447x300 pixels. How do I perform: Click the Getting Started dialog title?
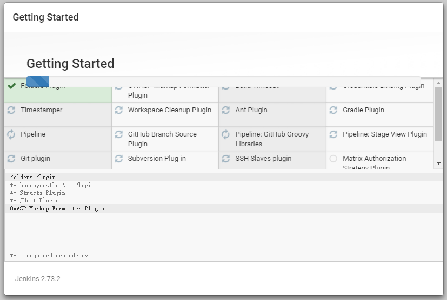pos(45,17)
